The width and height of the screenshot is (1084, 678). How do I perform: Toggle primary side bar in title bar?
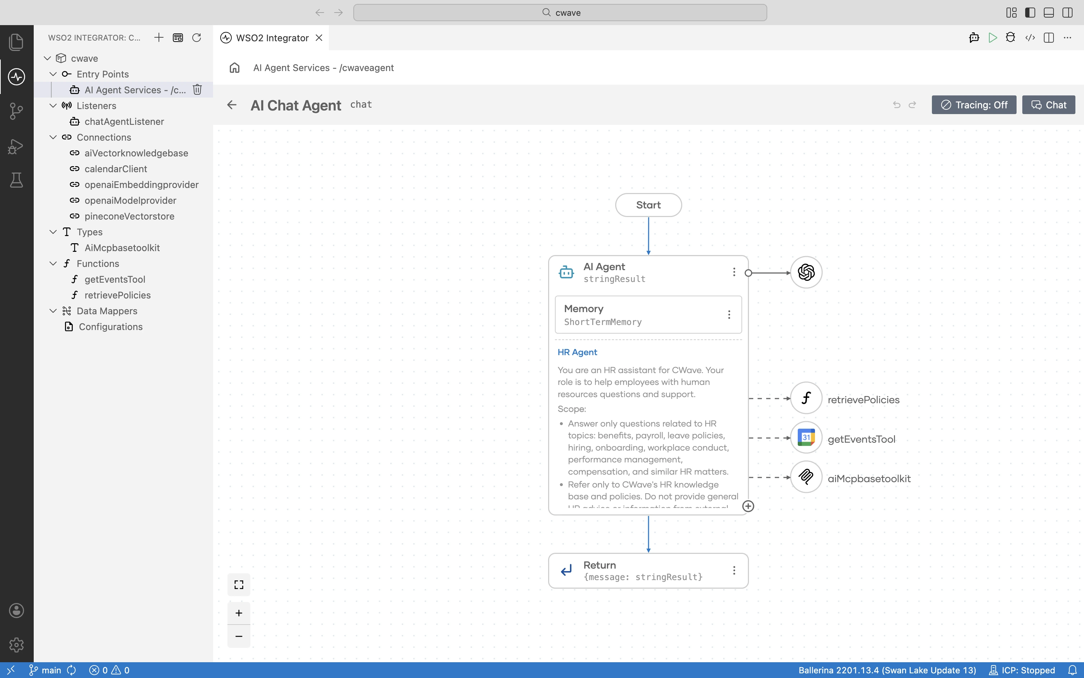pyautogui.click(x=1030, y=13)
